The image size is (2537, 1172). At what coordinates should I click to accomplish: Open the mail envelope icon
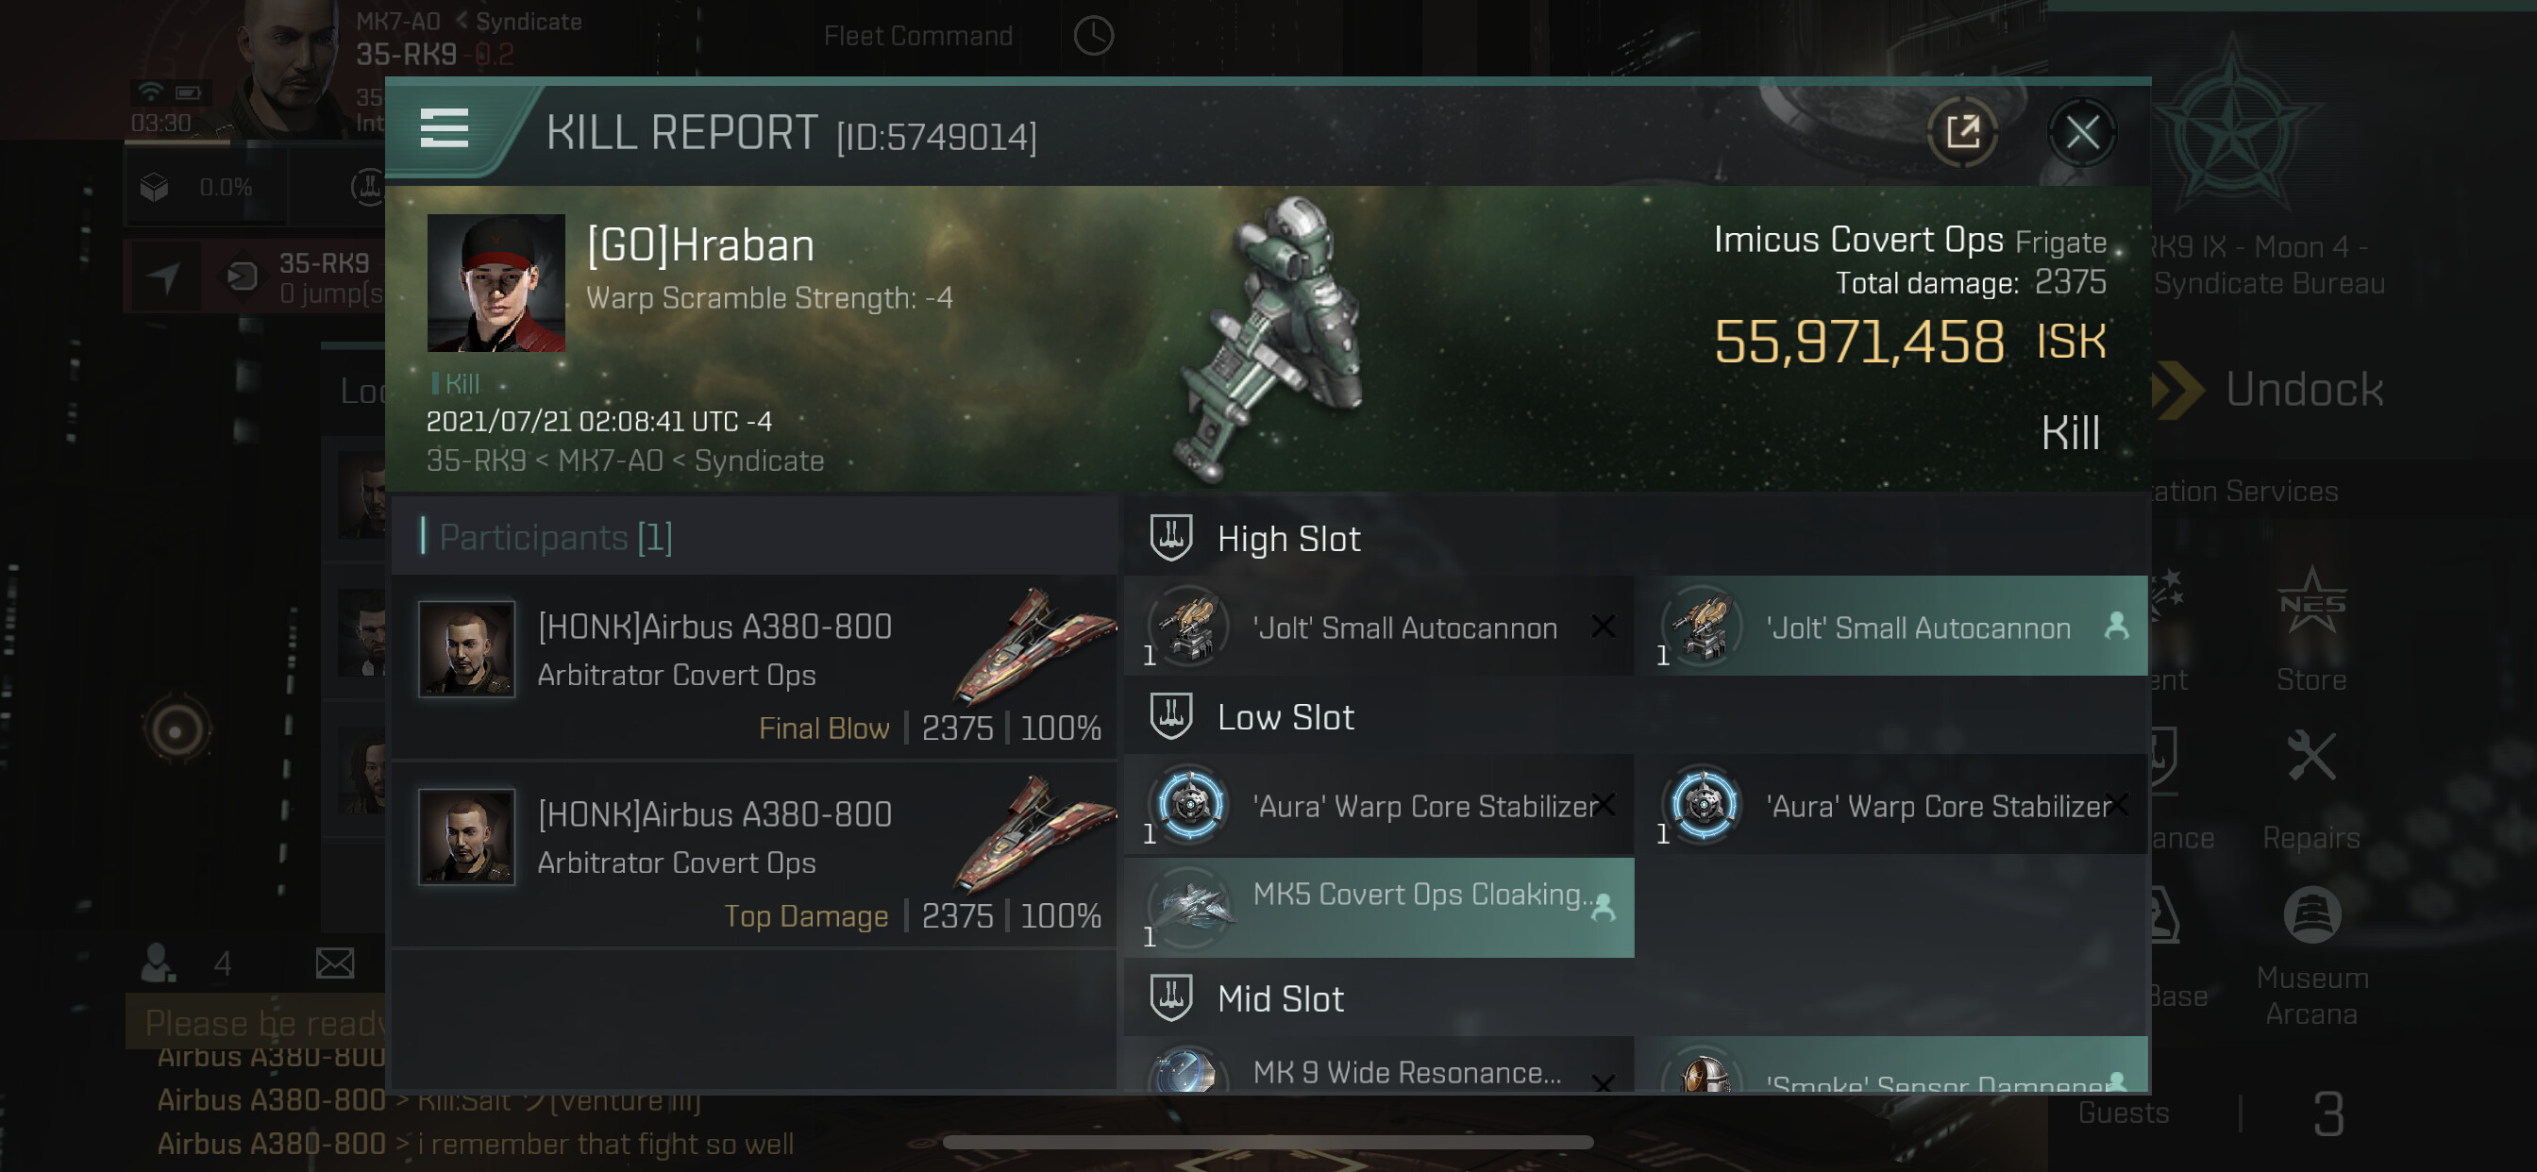click(x=335, y=963)
